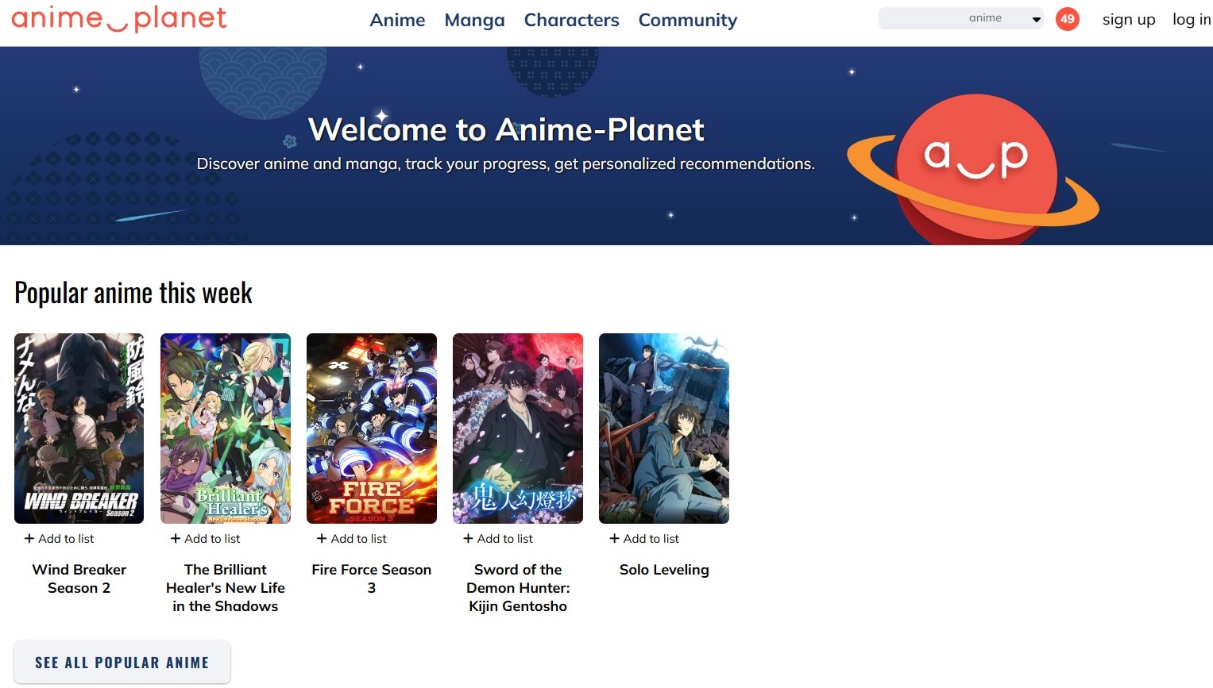Open the Community menu
The image size is (1213, 688).
[688, 20]
